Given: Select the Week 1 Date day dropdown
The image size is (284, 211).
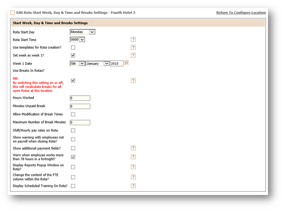Looking at the screenshot, I should (77, 64).
